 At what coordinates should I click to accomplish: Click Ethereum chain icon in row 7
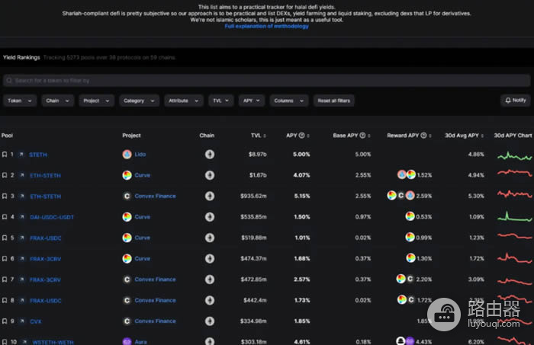click(210, 280)
